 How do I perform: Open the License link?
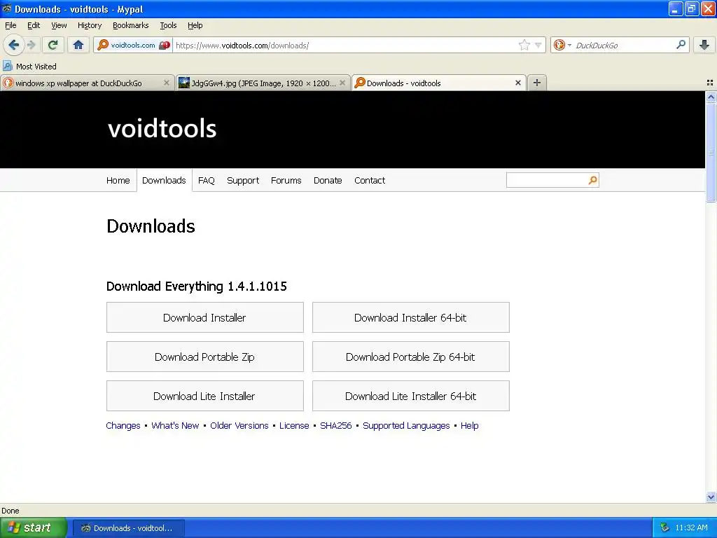294,425
